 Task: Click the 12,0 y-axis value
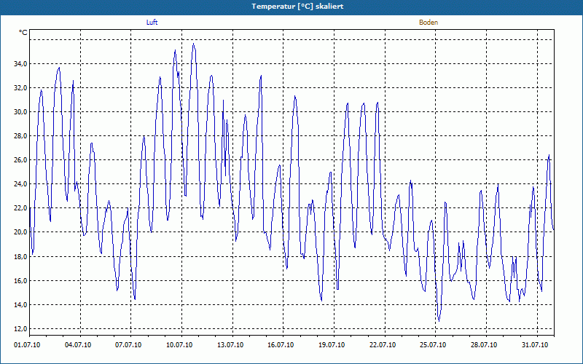(x=20, y=329)
